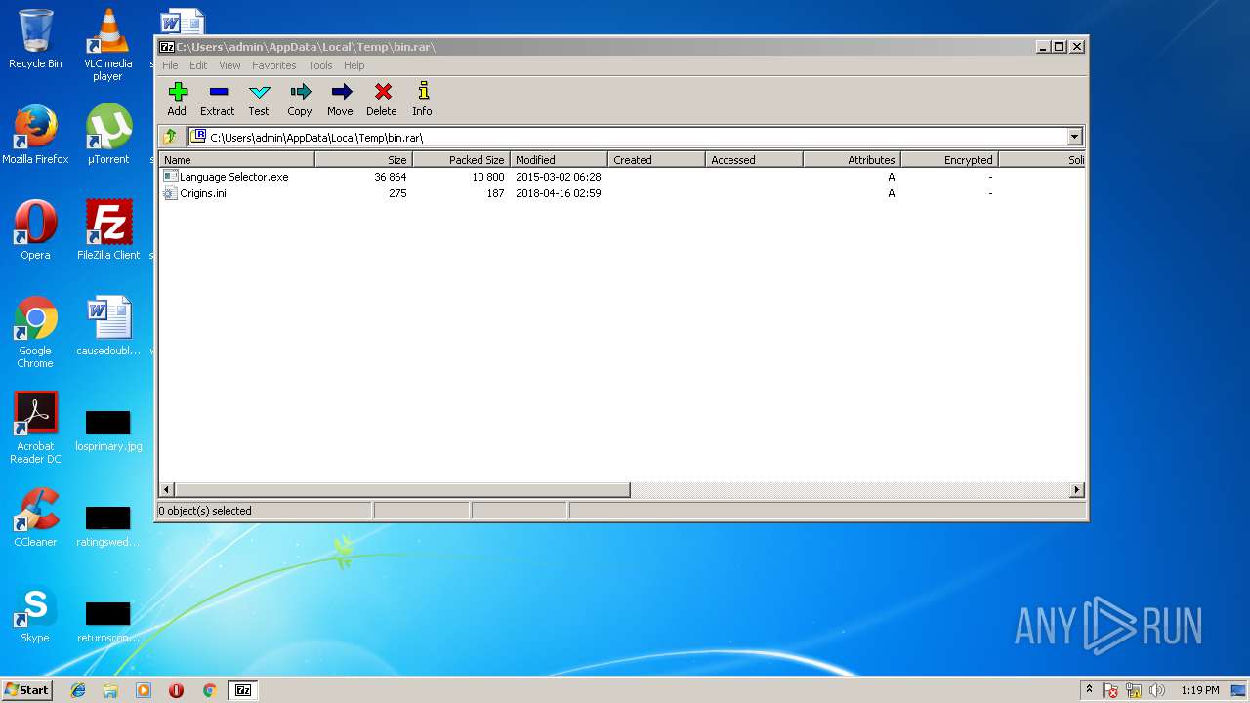
Task: Expand the address path dropdown
Action: coord(1075,137)
